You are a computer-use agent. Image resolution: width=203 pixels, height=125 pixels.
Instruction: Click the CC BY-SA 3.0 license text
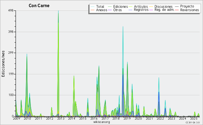(193, 123)
